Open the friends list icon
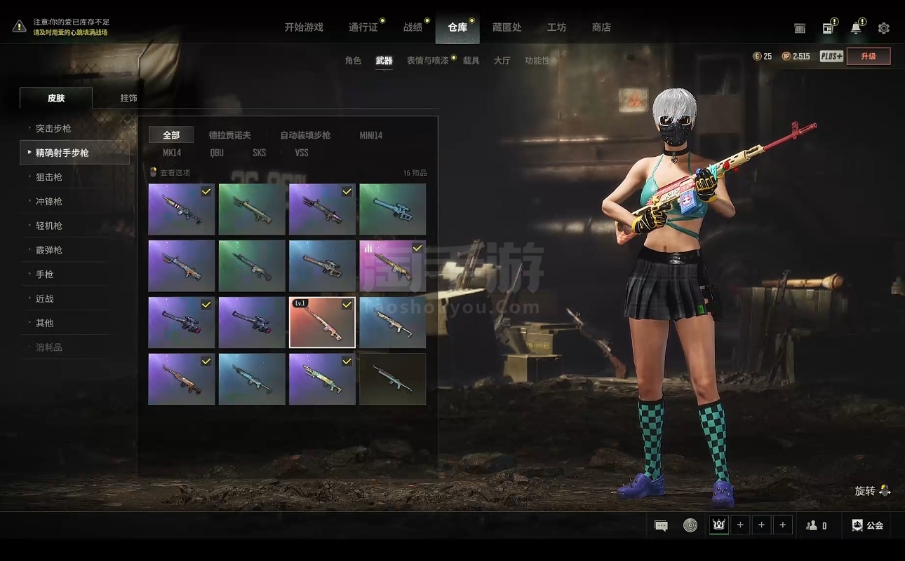The width and height of the screenshot is (905, 561). [815, 525]
